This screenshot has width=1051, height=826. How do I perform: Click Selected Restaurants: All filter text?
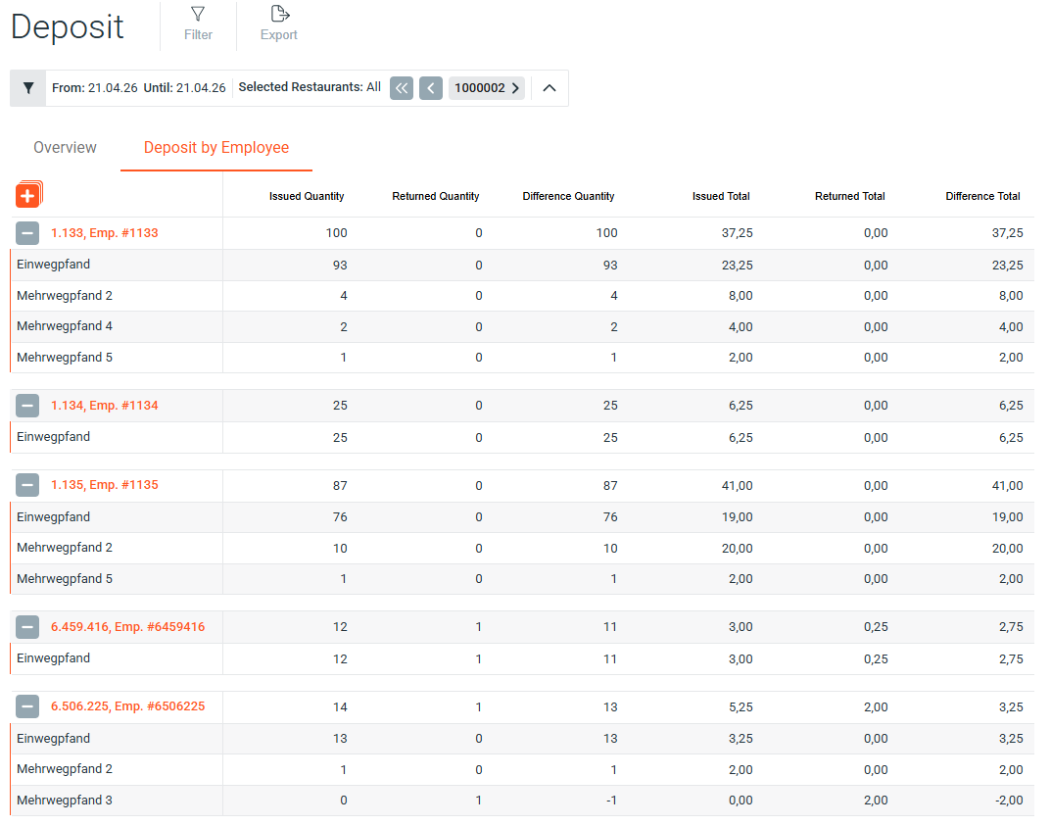click(310, 87)
